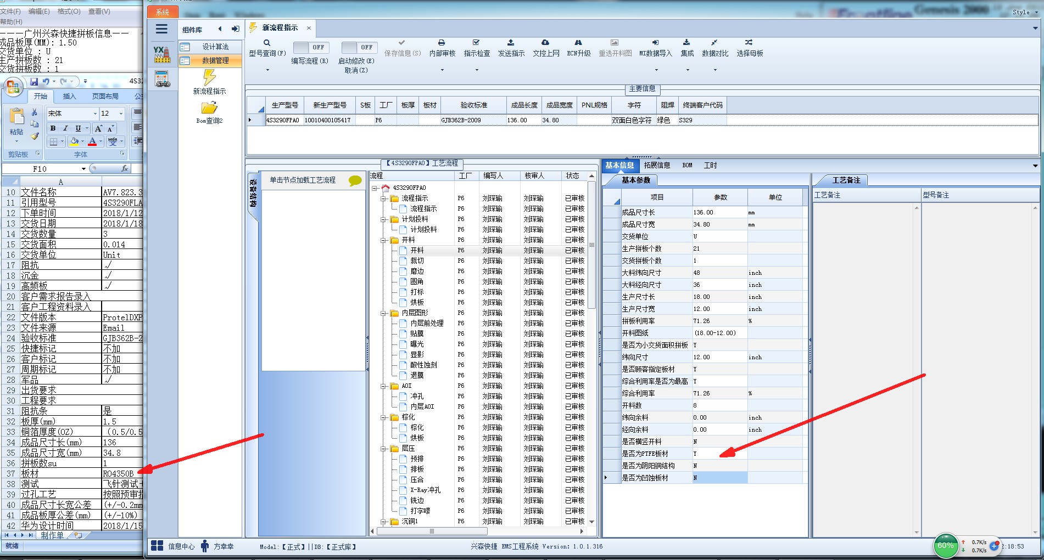Open 内部审核 dropdown arrow

click(x=442, y=70)
